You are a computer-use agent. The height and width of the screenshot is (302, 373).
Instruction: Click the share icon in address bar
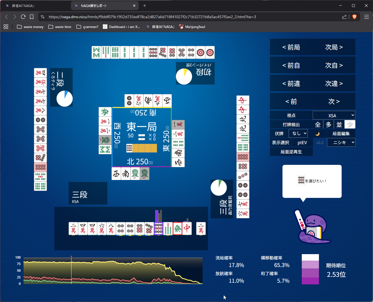pyautogui.click(x=344, y=17)
